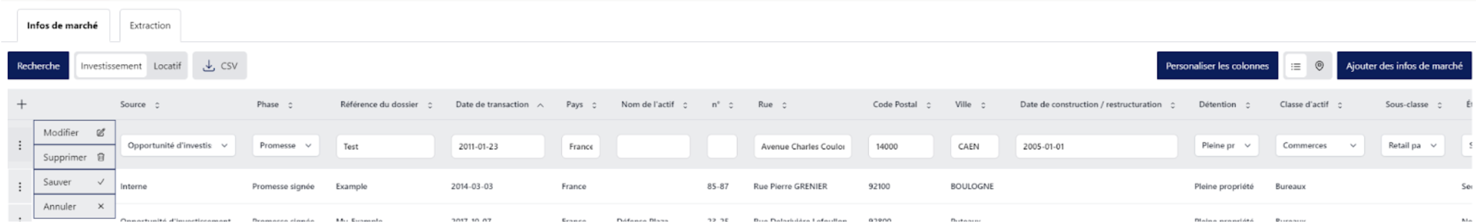1476x224 pixels.
Task: Sort the Code Postal column
Action: pyautogui.click(x=928, y=105)
